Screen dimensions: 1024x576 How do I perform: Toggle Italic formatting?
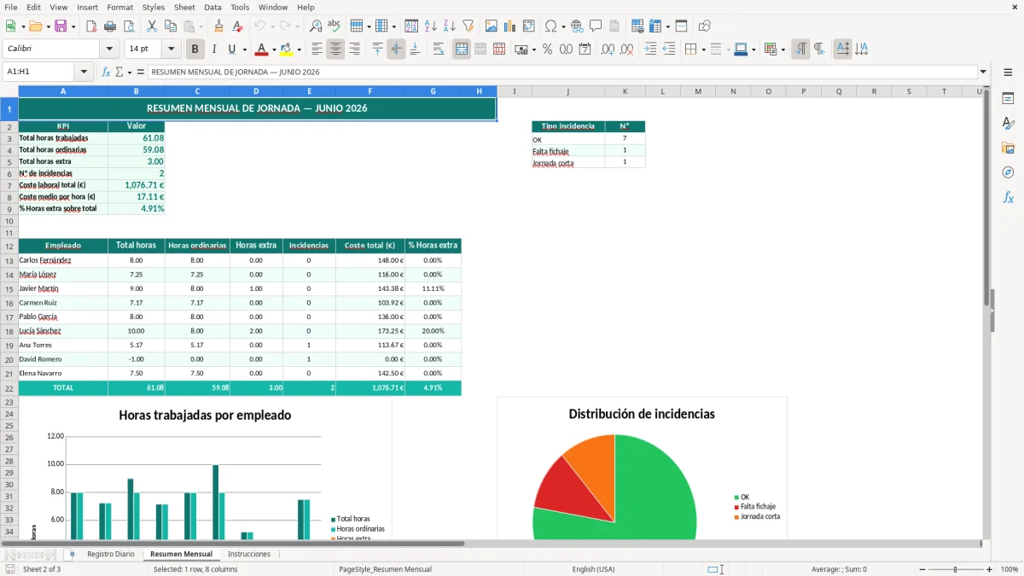point(214,49)
